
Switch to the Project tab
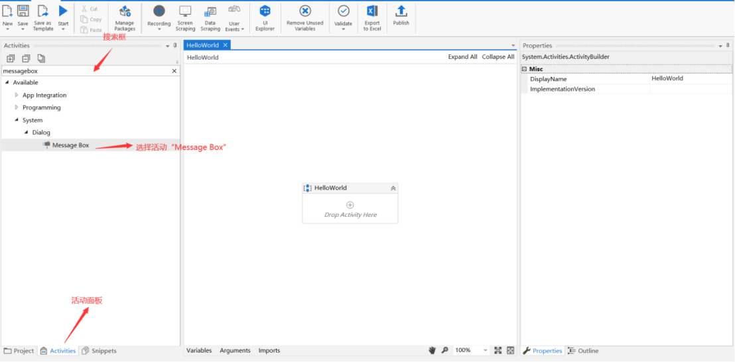(19, 351)
